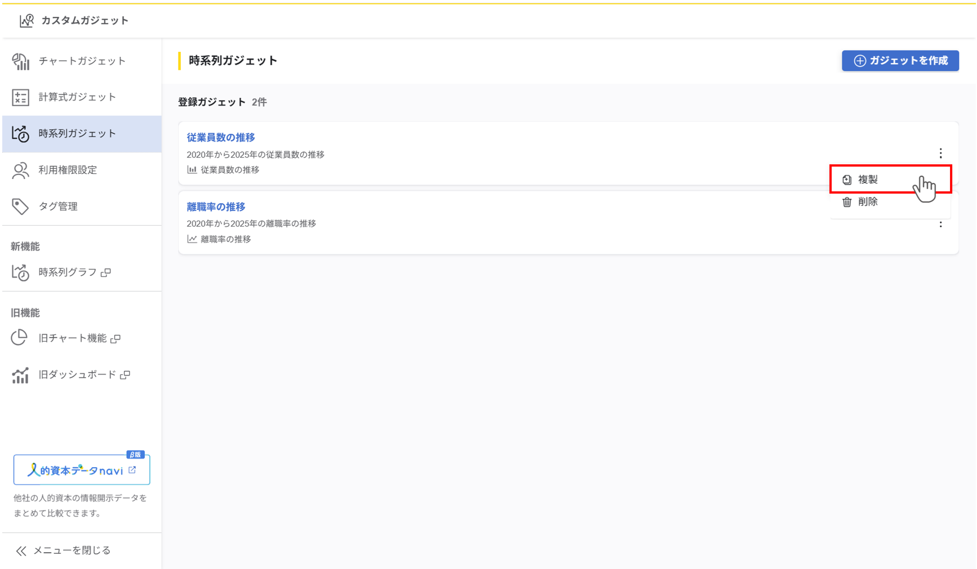Collapse sidebar with メニューを閉じる

[63, 550]
